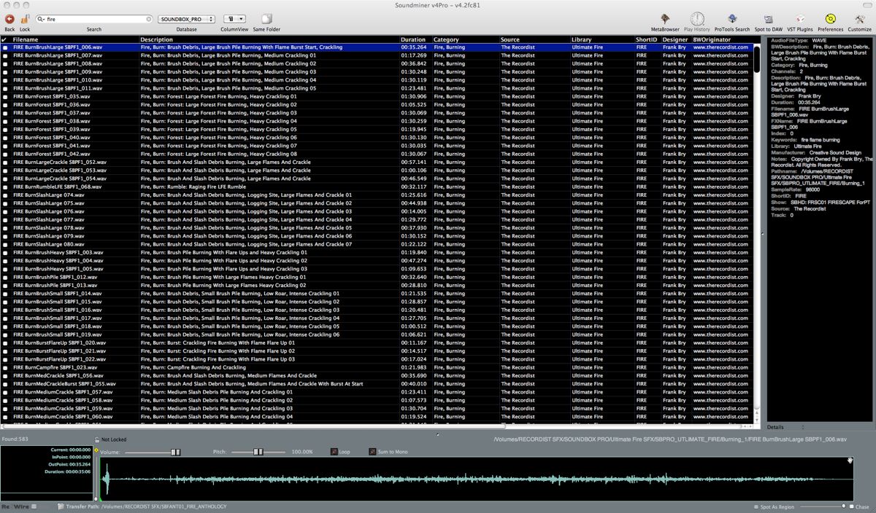876x513 pixels.
Task: Open the search field magnifier dropdown
Action: pyautogui.click(x=42, y=19)
